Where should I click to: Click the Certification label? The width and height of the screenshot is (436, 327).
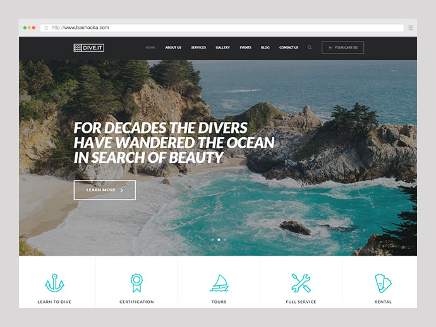pos(136,302)
